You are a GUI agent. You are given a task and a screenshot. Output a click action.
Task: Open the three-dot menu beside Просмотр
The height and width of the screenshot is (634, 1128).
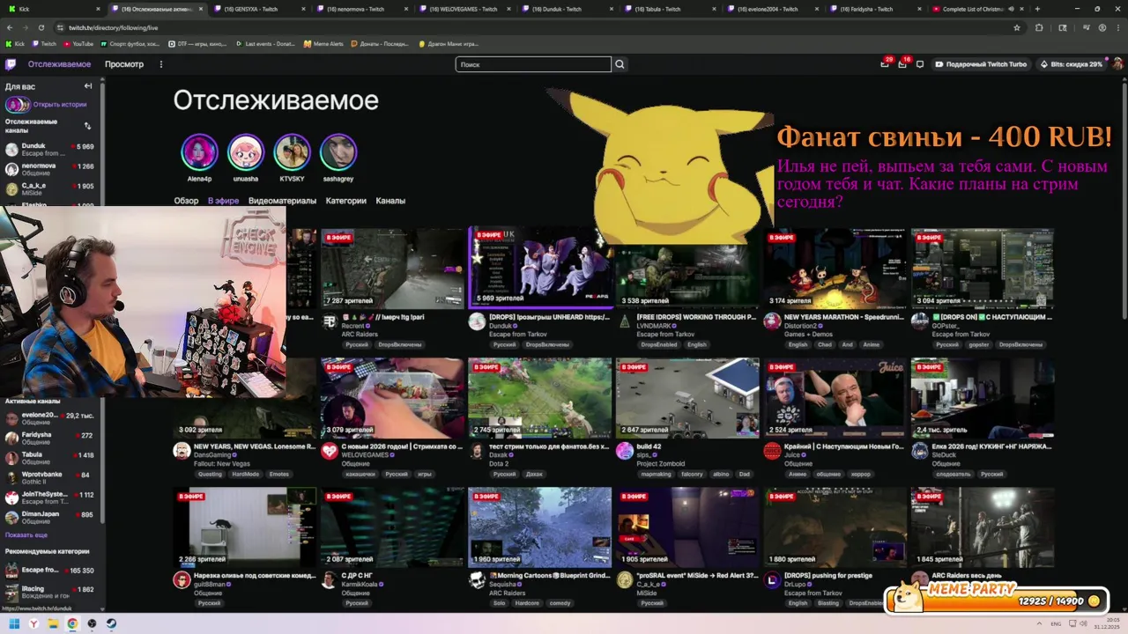click(161, 64)
